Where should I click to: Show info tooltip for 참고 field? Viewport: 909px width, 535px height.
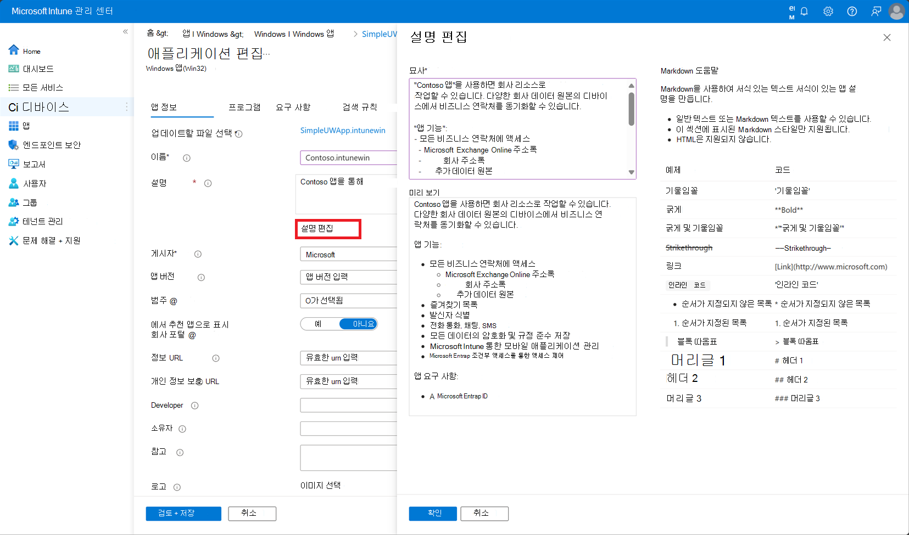tap(180, 453)
